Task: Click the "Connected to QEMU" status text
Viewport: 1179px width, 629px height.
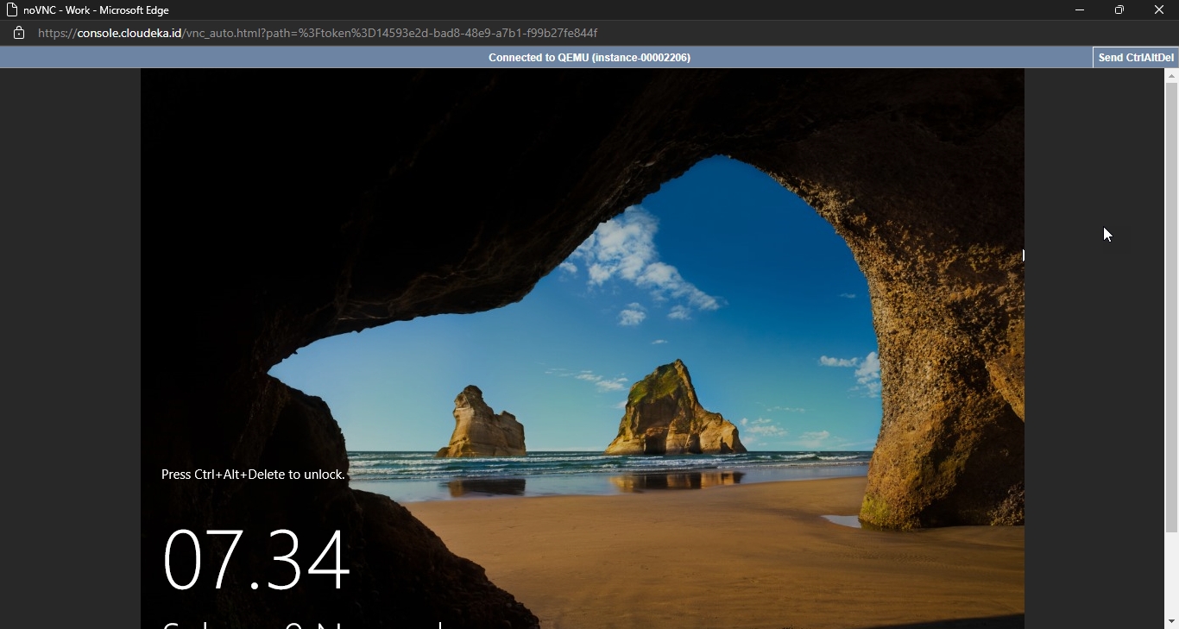Action: coord(589,58)
